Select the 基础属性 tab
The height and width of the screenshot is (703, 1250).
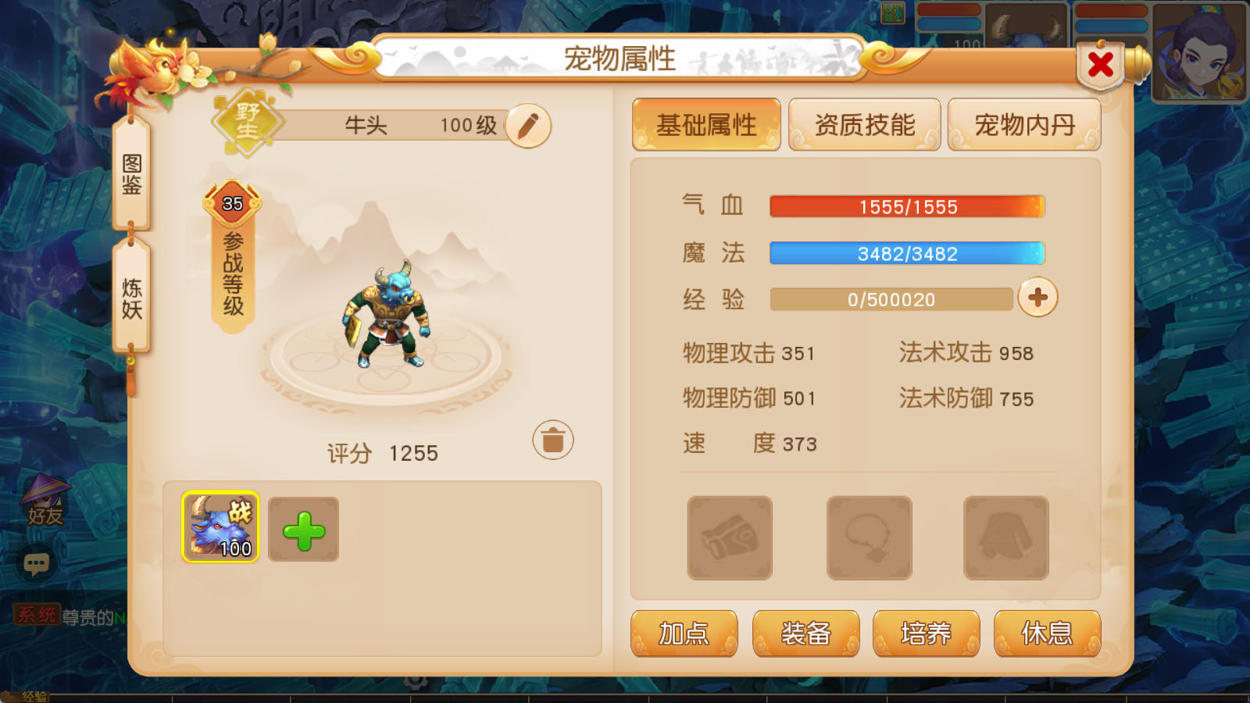706,124
